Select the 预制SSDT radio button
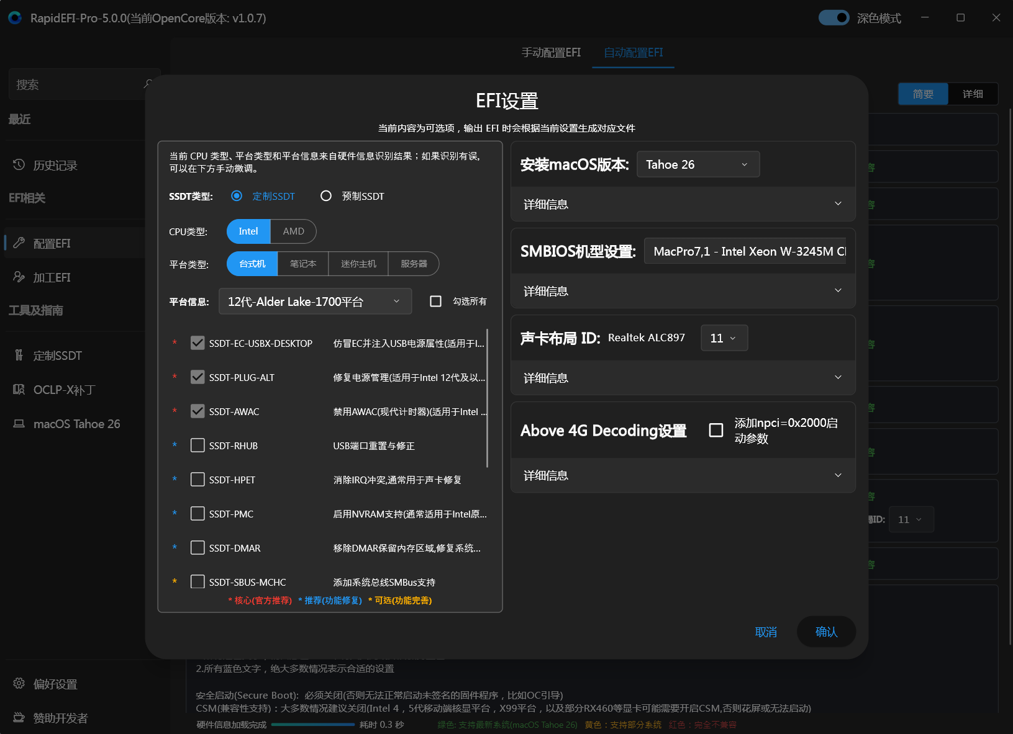 click(326, 196)
